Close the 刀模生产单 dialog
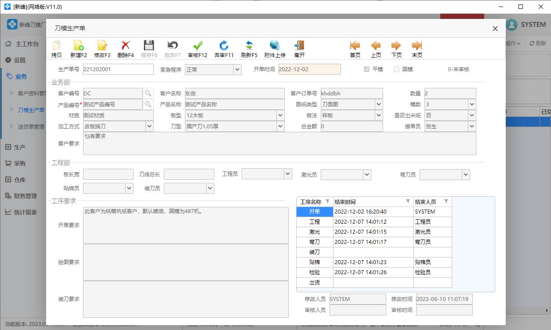 click(x=495, y=29)
